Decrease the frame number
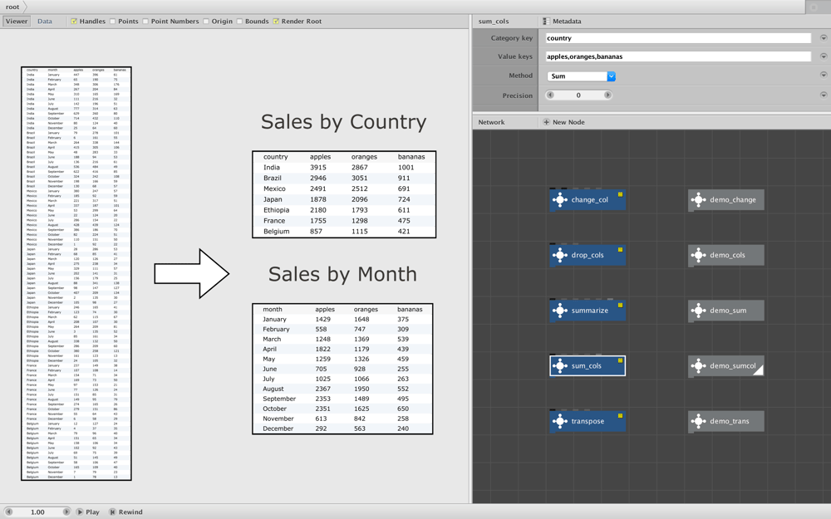Viewport: 831px width, 519px height. click(8, 512)
